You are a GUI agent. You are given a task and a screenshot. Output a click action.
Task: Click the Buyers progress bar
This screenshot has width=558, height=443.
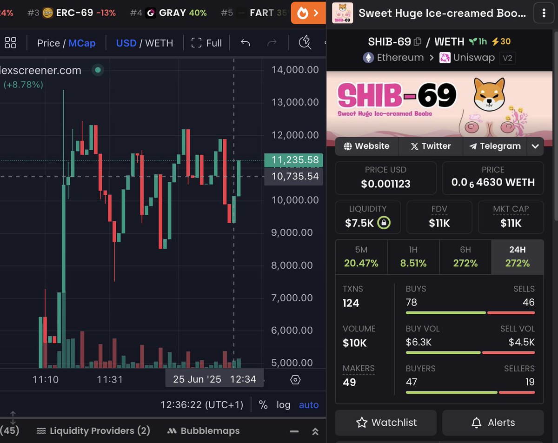tap(452, 392)
